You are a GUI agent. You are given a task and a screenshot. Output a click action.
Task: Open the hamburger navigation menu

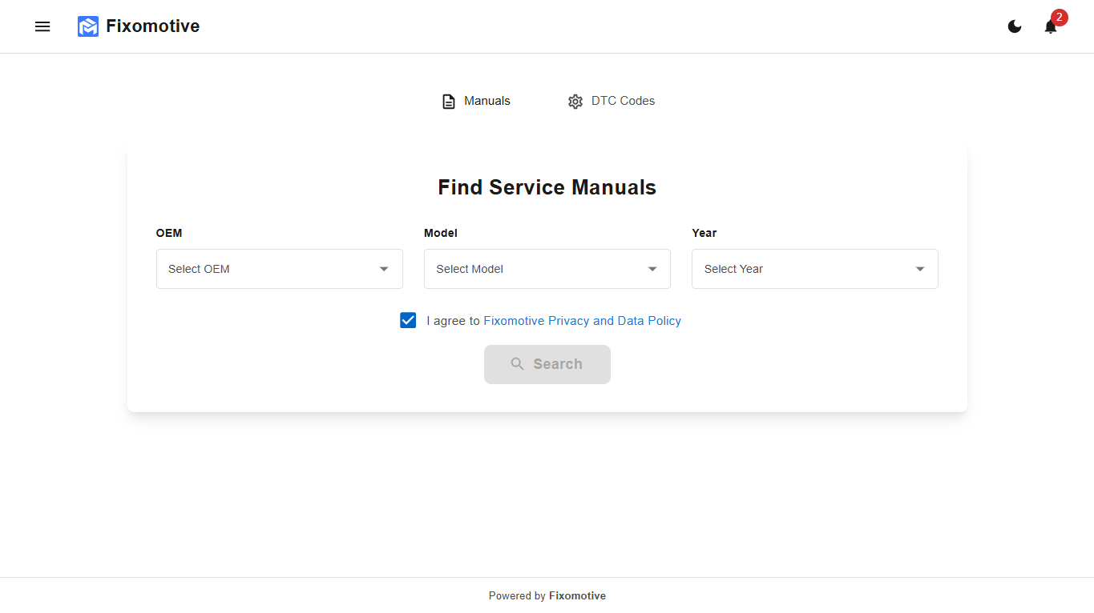point(42,26)
